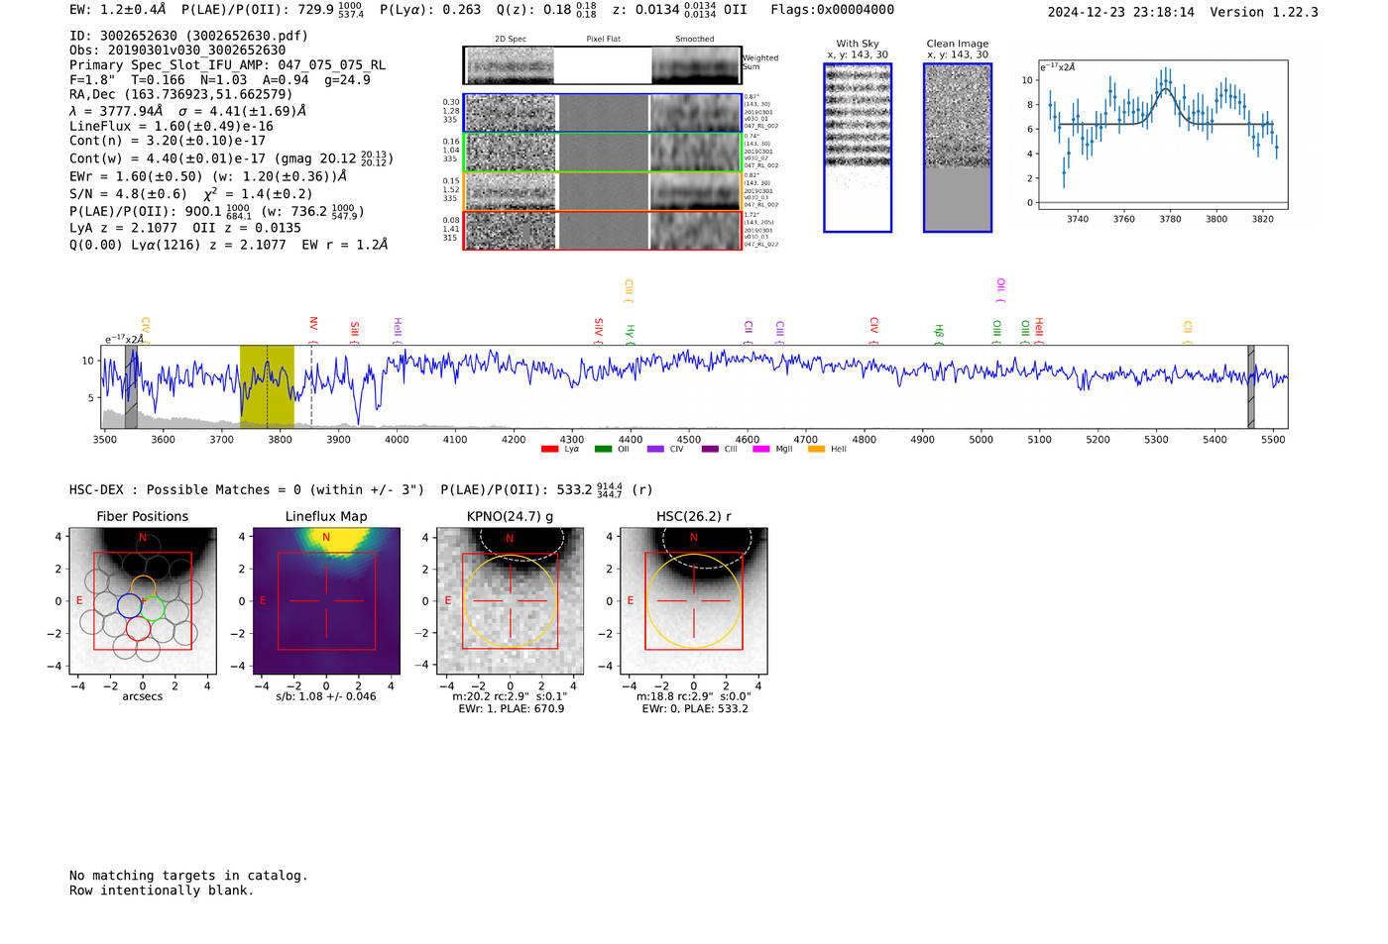Click the magenta MgII legend swatch
Image resolution: width=1388 pixels, height=944 pixels.
click(x=761, y=449)
